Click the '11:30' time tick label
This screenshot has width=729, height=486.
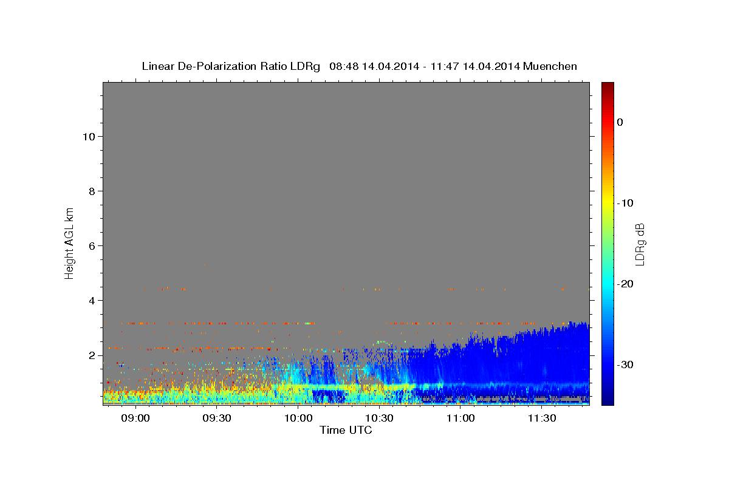(x=542, y=419)
